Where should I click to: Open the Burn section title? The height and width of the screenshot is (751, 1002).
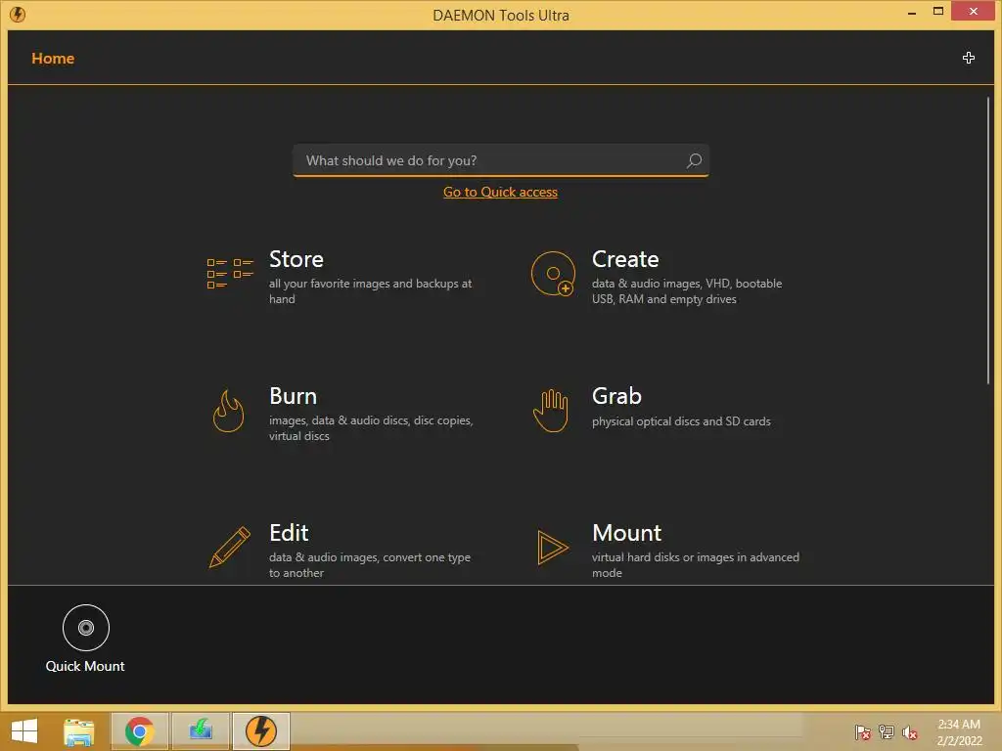pyautogui.click(x=293, y=396)
